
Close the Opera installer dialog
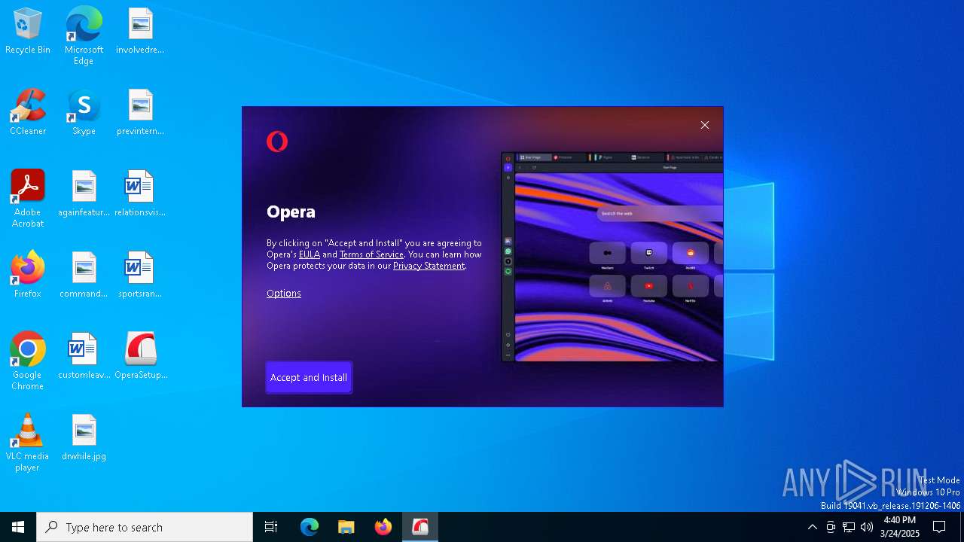[x=705, y=125]
